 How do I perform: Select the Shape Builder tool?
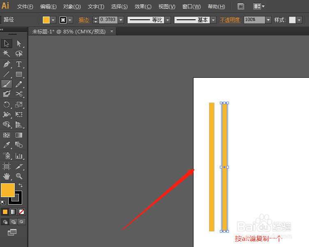pos(7,124)
